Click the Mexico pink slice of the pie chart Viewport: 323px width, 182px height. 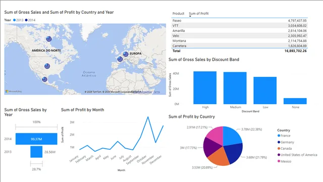[x=216, y=135]
